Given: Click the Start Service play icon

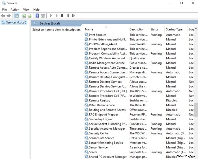Looking at the screenshot, I should click(x=51, y=16).
